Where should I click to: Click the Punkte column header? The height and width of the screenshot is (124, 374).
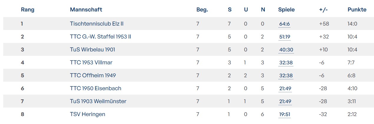[357, 10]
